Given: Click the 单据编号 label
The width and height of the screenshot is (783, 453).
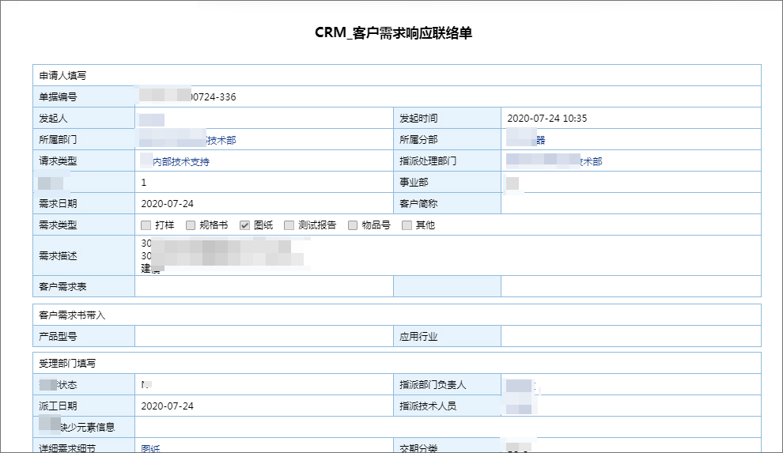Looking at the screenshot, I should pos(58,96).
